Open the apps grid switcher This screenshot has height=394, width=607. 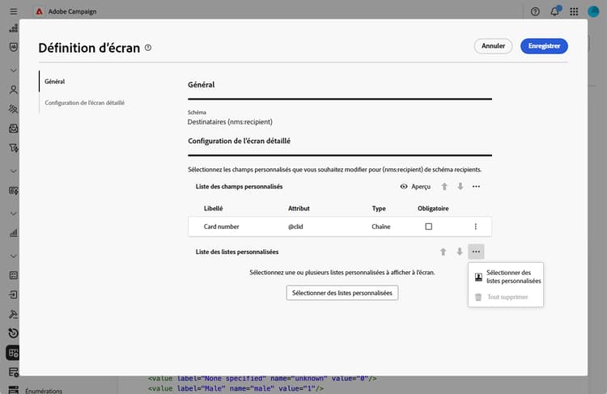574,11
